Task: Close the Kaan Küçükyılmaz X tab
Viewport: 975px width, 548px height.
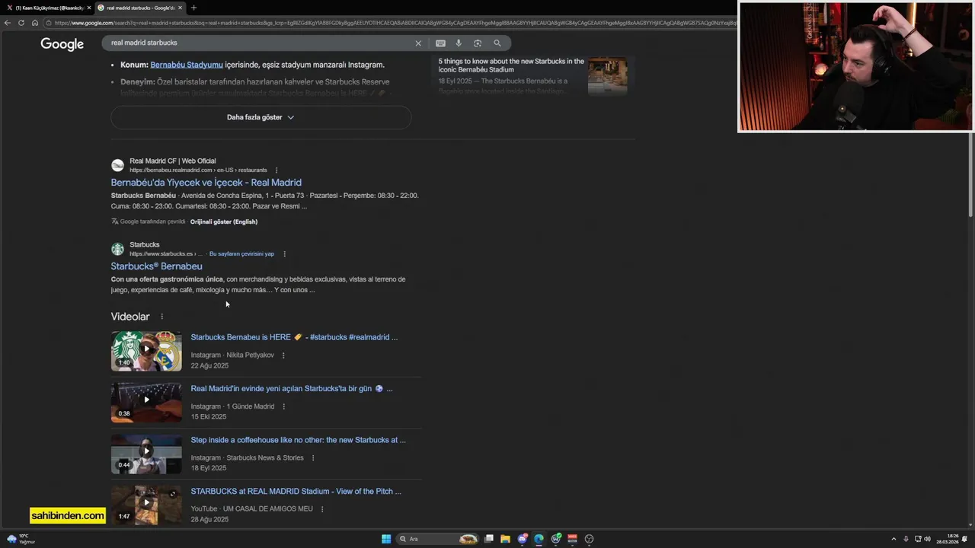Action: (x=89, y=8)
